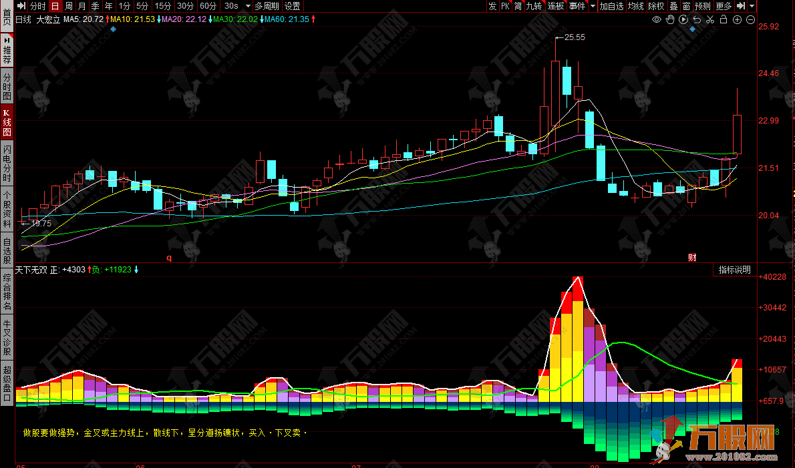Open the PK comparison tool
This screenshot has width=795, height=468.
click(x=506, y=6)
